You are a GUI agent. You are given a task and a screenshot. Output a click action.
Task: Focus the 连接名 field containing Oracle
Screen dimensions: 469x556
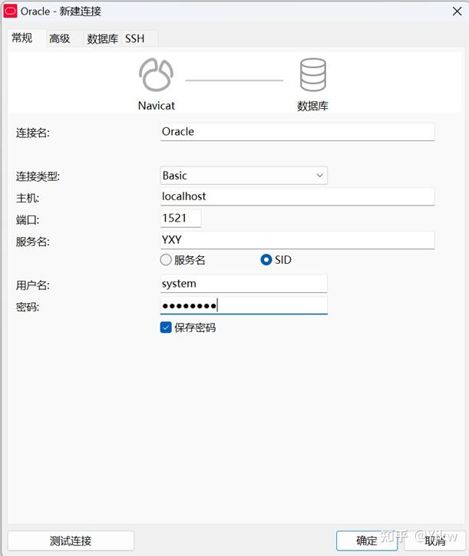coord(297,132)
